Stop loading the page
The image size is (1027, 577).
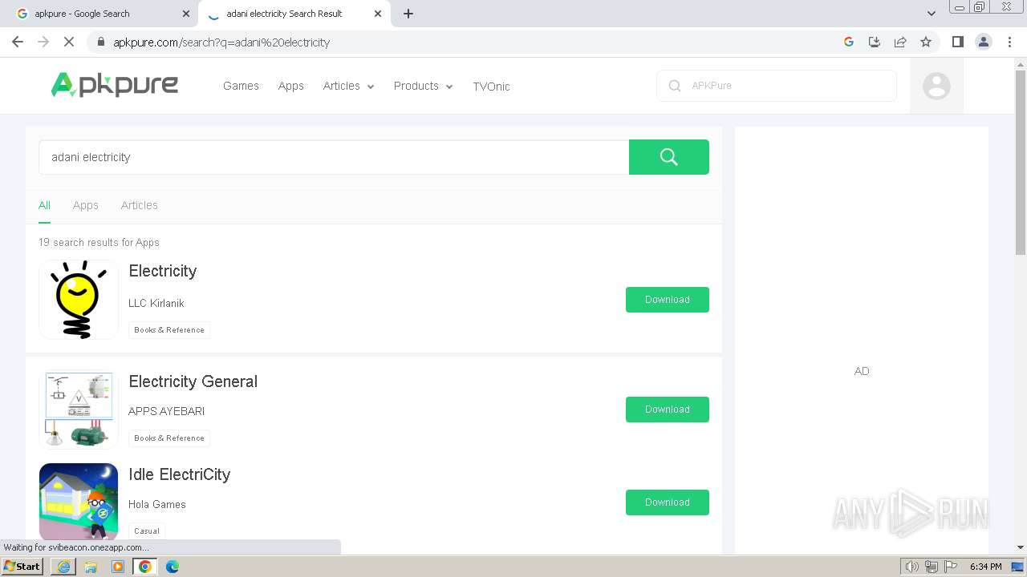coord(69,42)
